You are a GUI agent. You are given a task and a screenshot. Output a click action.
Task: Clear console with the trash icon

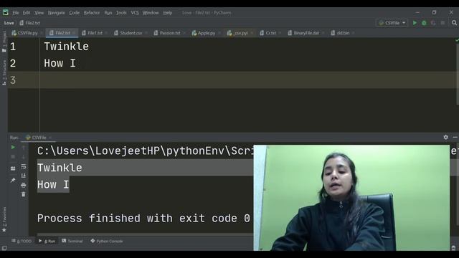pyautogui.click(x=24, y=194)
